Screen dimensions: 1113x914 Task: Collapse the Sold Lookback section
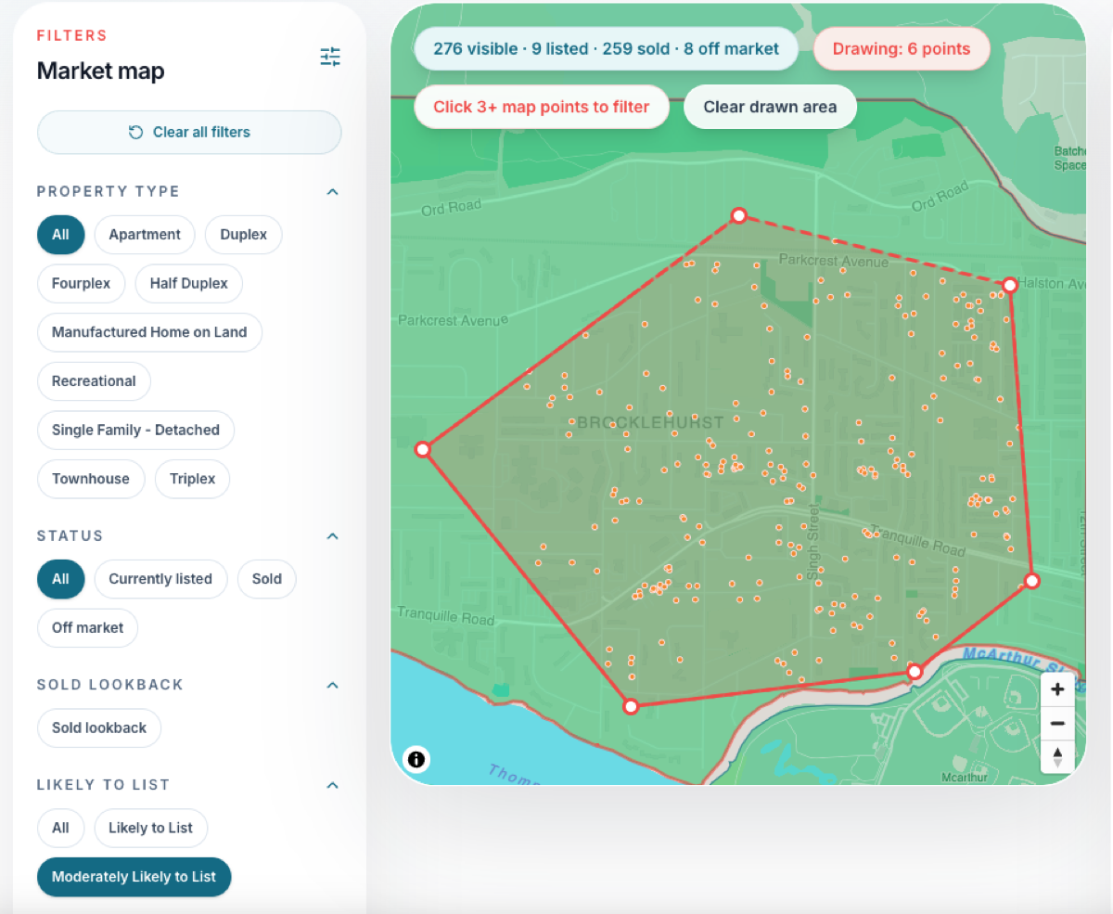pos(333,685)
